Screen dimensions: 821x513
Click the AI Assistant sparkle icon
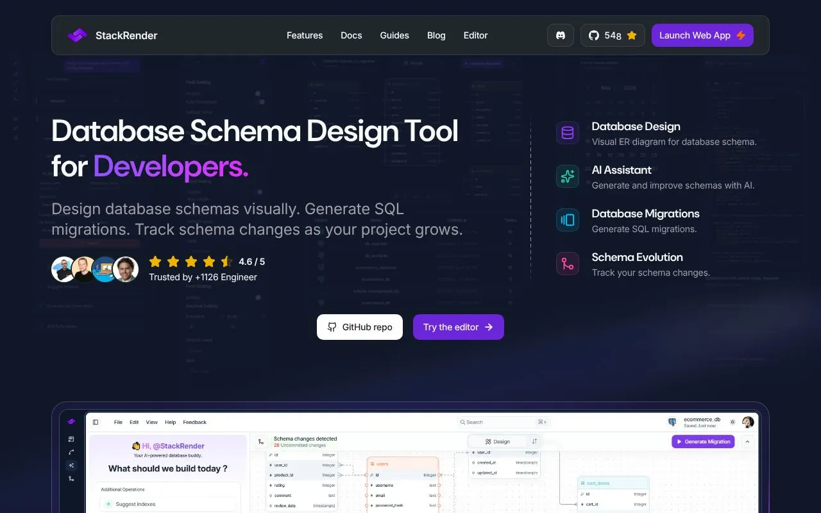point(568,176)
